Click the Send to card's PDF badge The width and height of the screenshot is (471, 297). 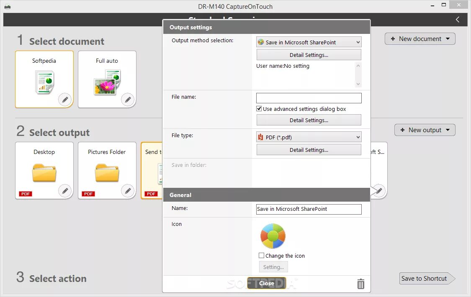point(151,194)
